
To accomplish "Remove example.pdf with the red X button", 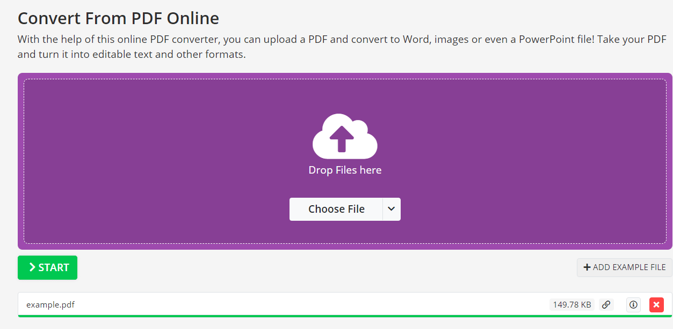I will [656, 304].
